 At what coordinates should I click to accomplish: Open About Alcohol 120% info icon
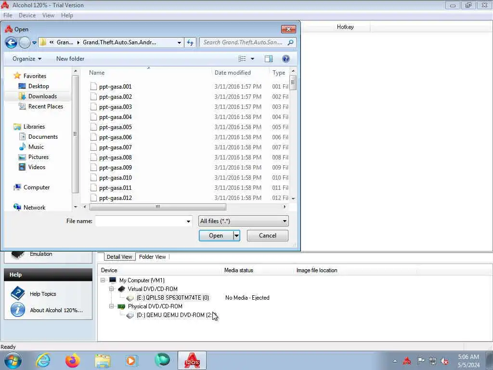coord(18,310)
